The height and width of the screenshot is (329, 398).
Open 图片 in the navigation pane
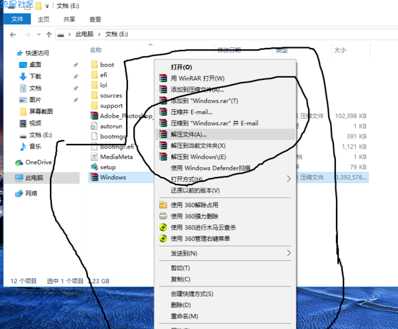tap(35, 100)
